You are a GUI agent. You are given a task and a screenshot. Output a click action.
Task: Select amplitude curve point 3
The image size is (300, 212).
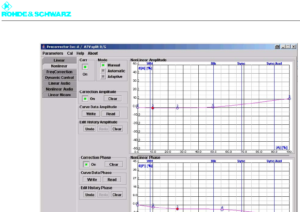click(177, 108)
